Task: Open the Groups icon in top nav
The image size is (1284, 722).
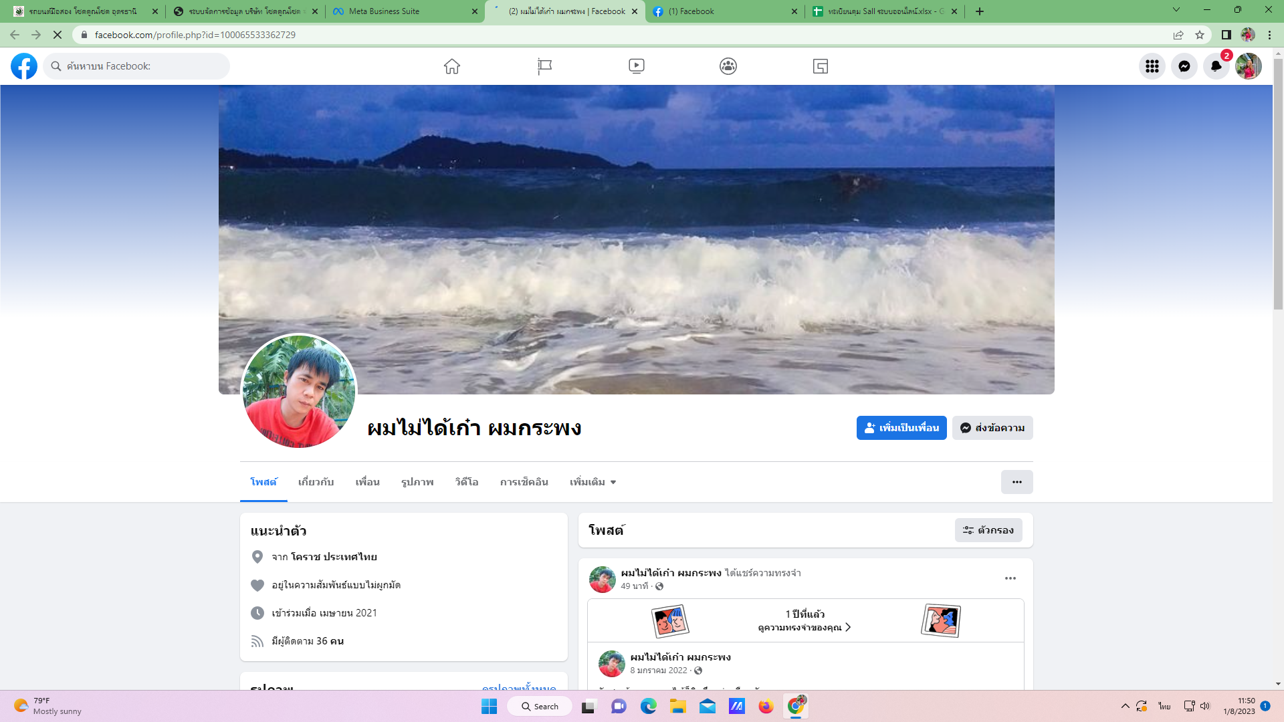Action: click(728, 66)
